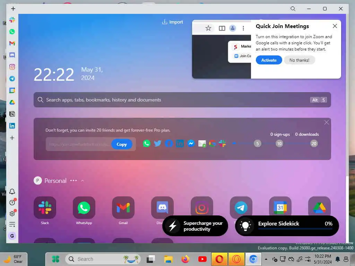Dismiss the invite friends banner
The image size is (355, 266).
click(x=326, y=122)
